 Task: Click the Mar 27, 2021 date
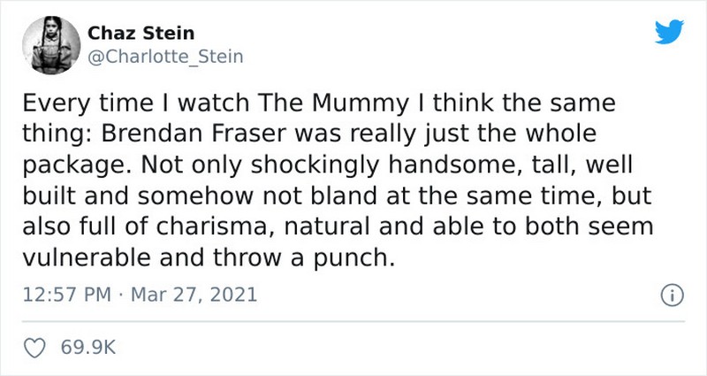(x=194, y=295)
